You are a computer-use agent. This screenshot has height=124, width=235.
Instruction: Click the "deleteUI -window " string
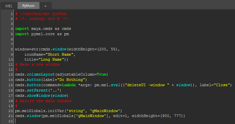pyautogui.click(x=147, y=85)
